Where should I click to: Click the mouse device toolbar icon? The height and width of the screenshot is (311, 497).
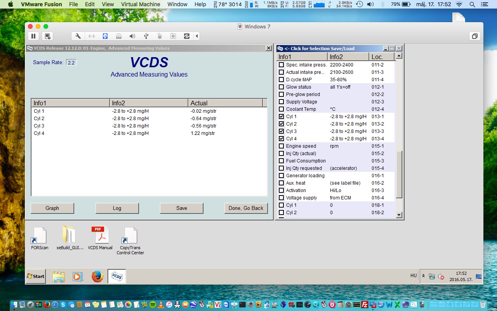[159, 36]
